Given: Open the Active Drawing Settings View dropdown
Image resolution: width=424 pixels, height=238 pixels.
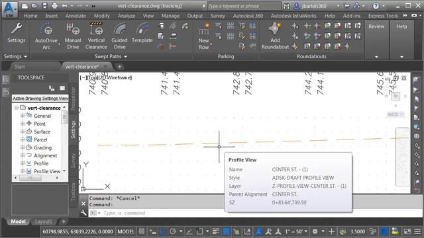Looking at the screenshot, I should click(x=40, y=99).
